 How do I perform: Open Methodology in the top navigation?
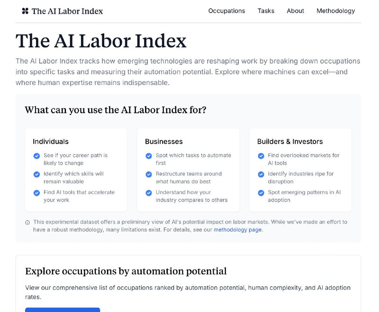pyautogui.click(x=336, y=11)
